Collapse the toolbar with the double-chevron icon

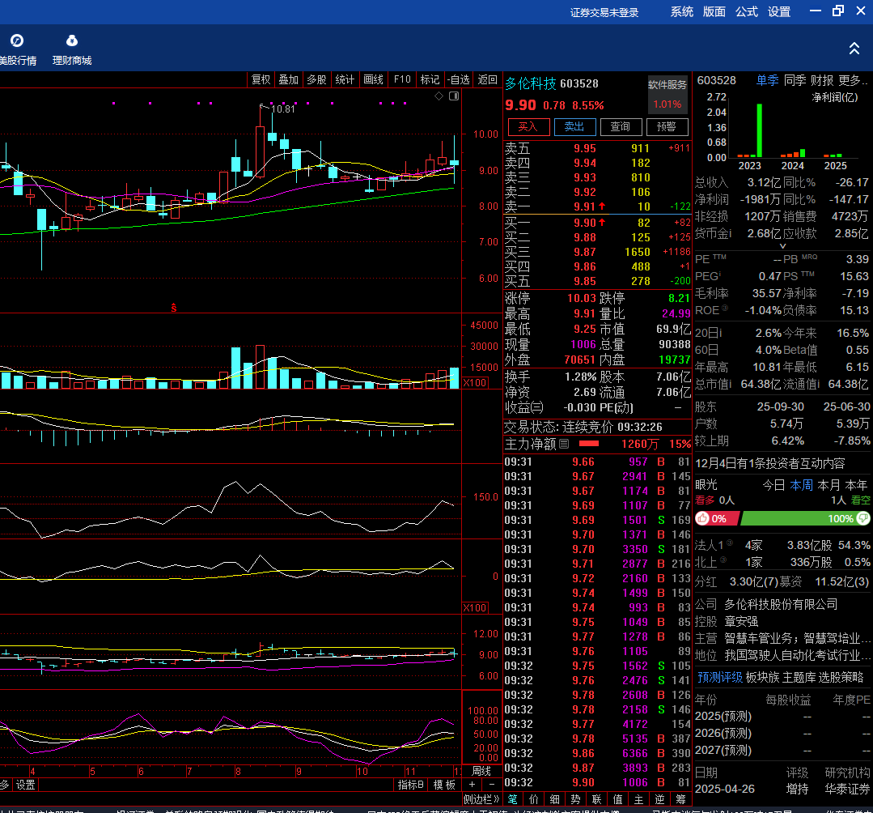tap(854, 49)
